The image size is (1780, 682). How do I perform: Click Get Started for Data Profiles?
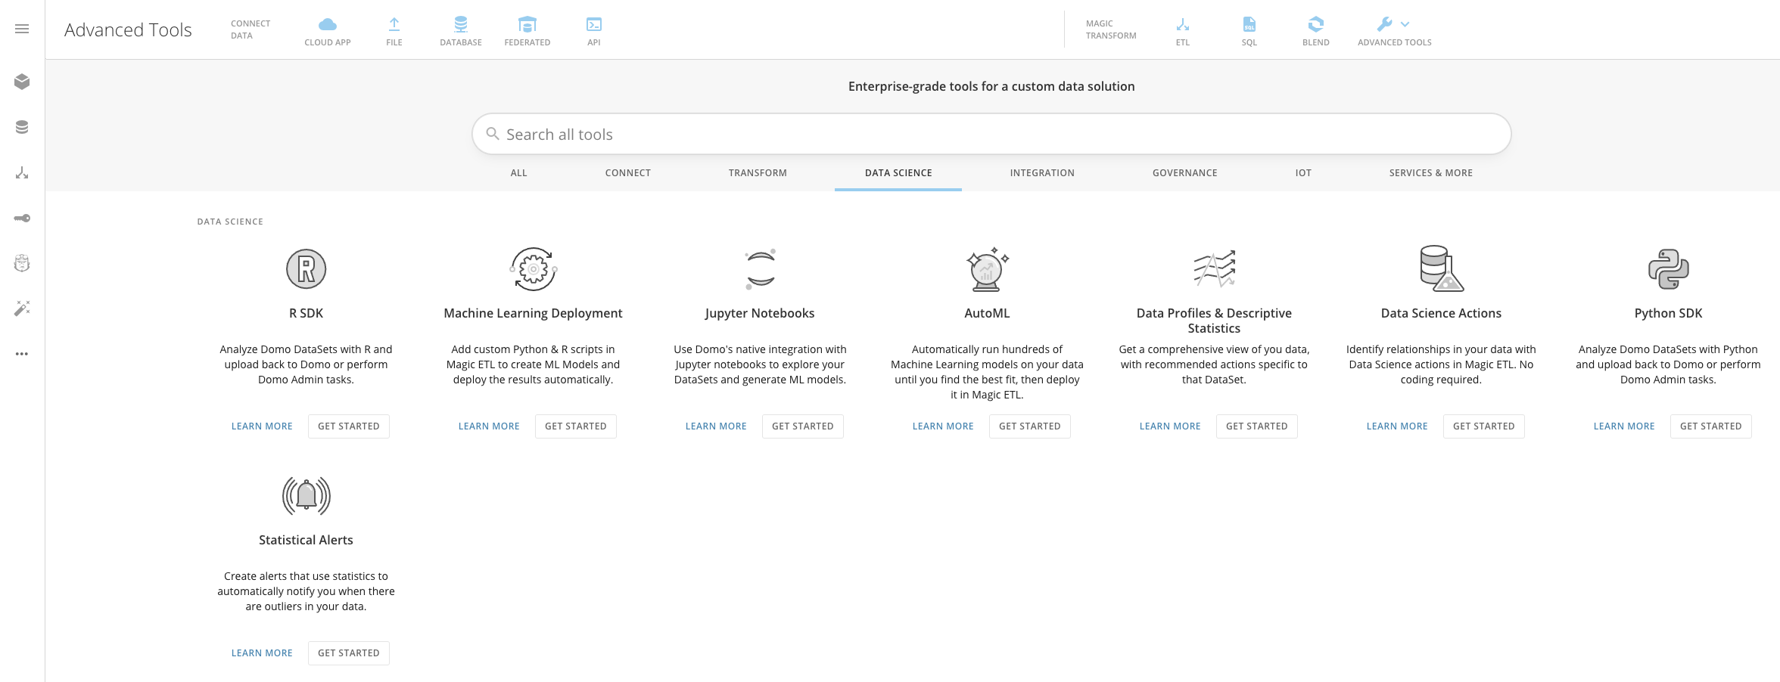pos(1257,426)
